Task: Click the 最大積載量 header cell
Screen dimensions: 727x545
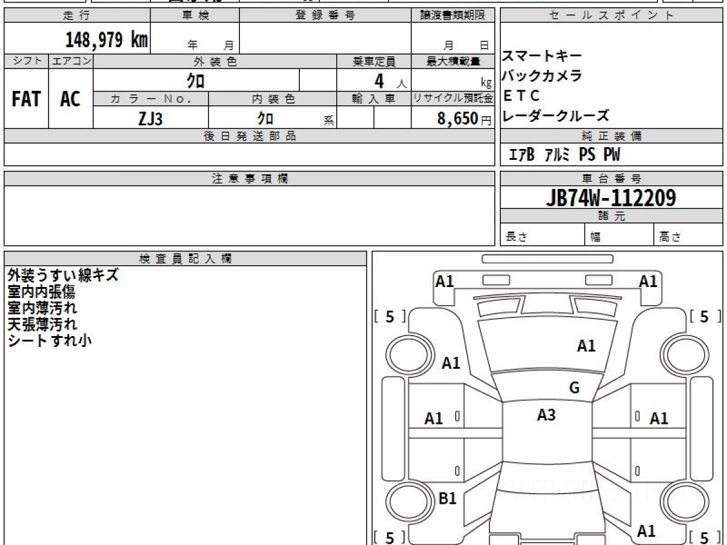Action: click(x=453, y=61)
